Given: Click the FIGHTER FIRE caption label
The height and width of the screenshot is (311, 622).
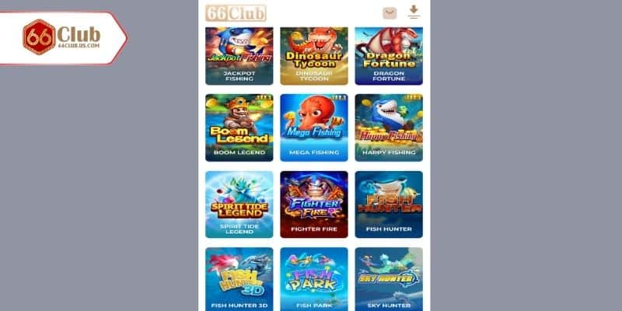Looking at the screenshot, I should click(314, 229).
